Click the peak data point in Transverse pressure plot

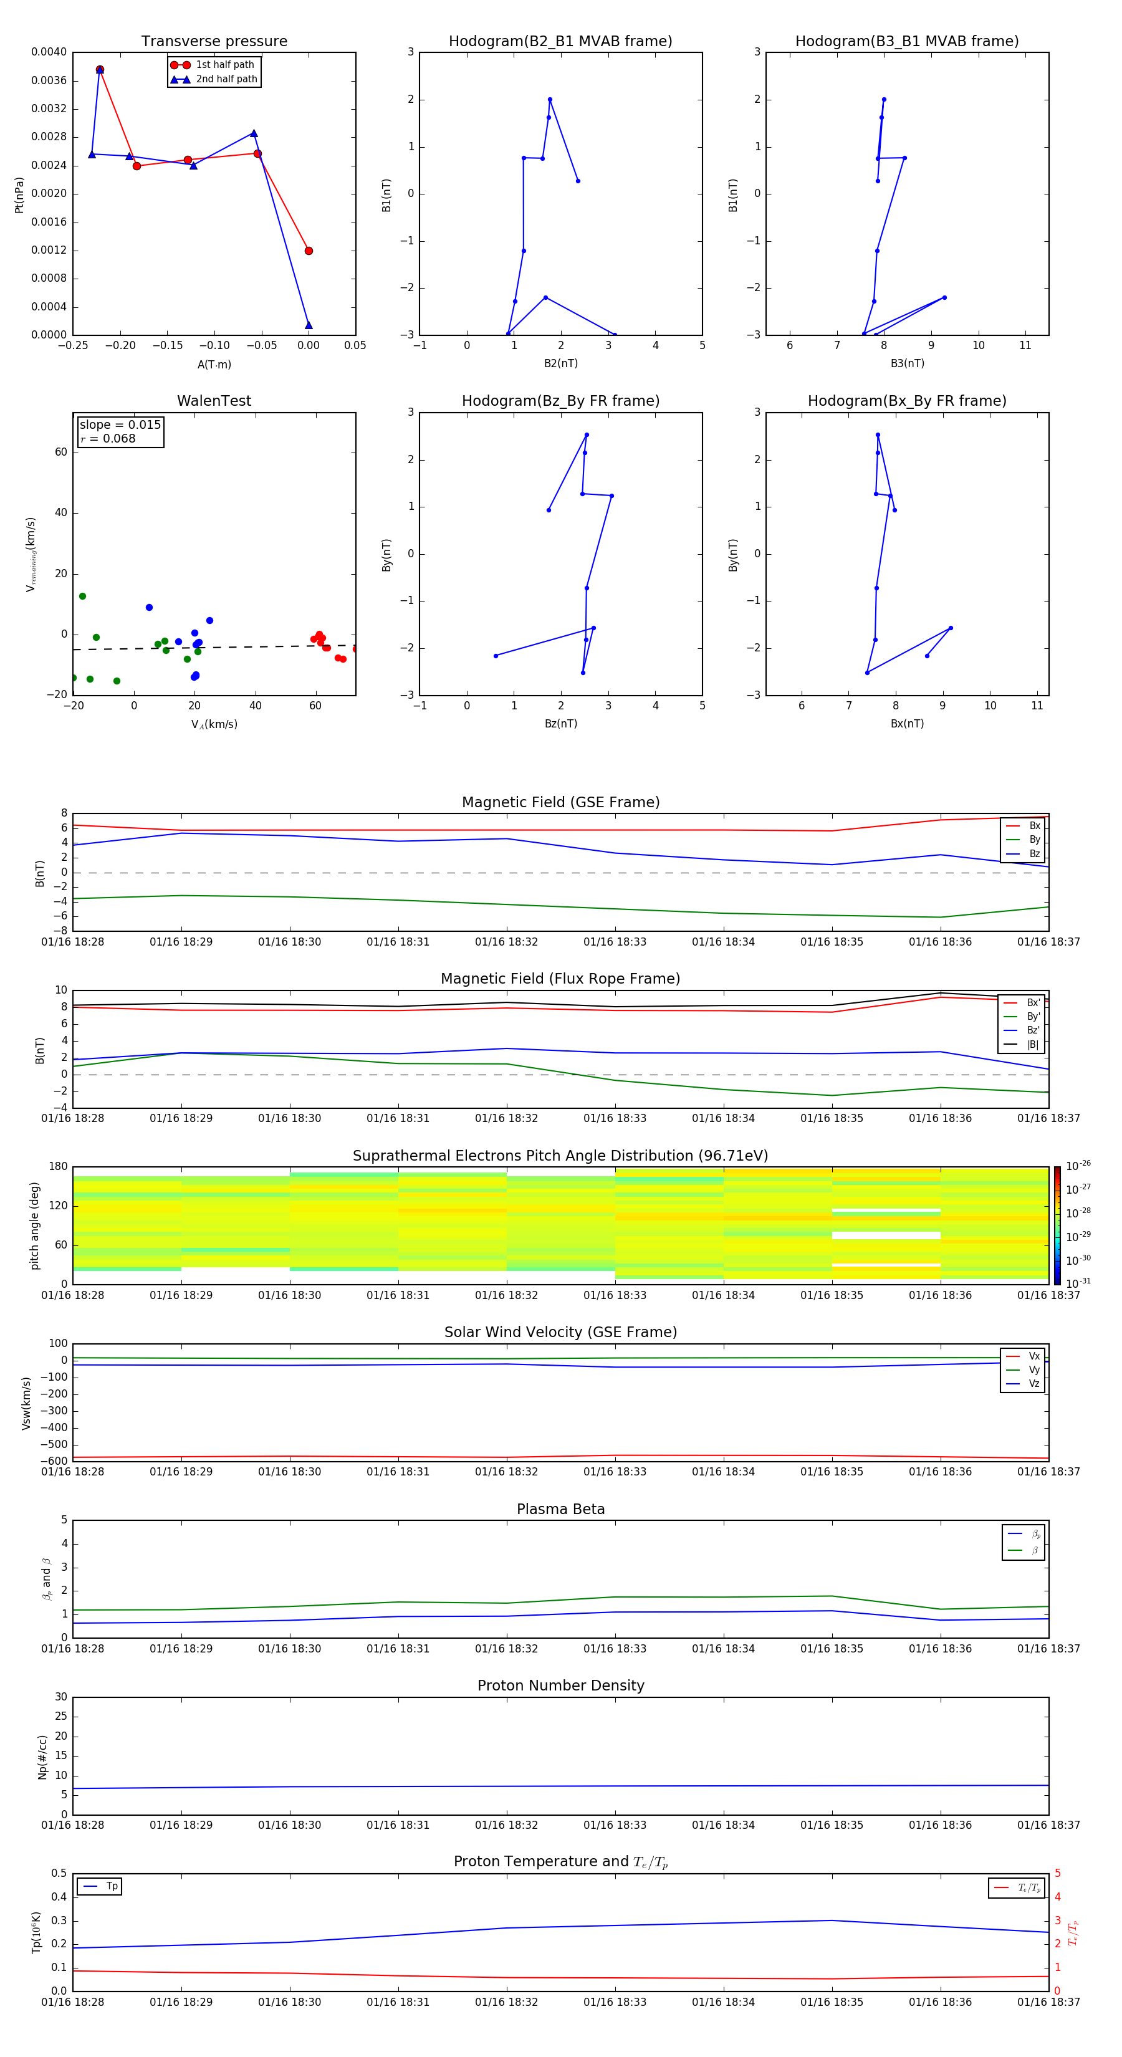[x=100, y=69]
